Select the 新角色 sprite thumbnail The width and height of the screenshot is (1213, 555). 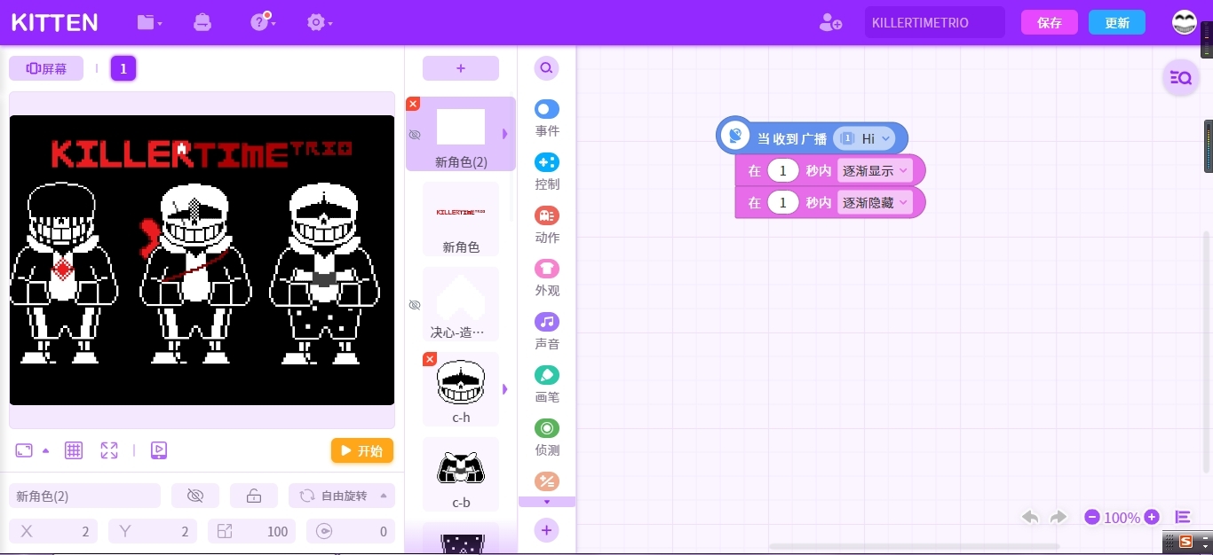461,218
